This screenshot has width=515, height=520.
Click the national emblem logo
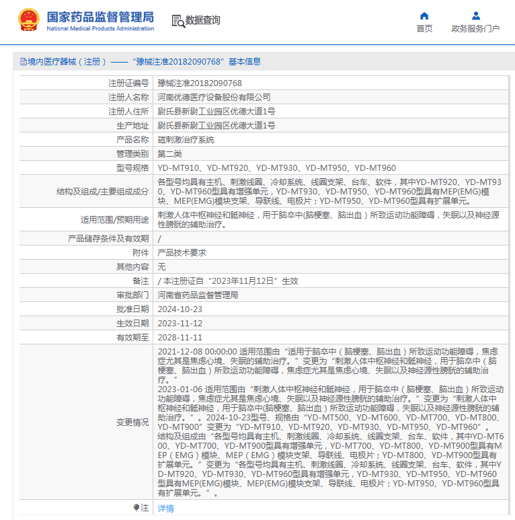(29, 20)
